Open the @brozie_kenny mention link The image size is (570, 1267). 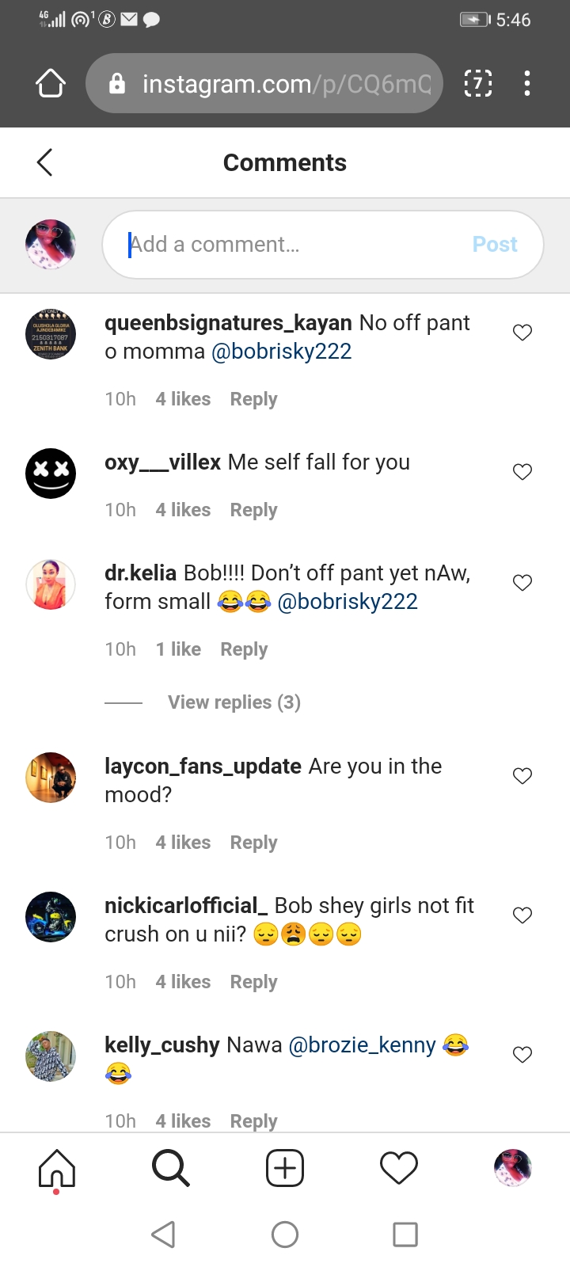[363, 1045]
